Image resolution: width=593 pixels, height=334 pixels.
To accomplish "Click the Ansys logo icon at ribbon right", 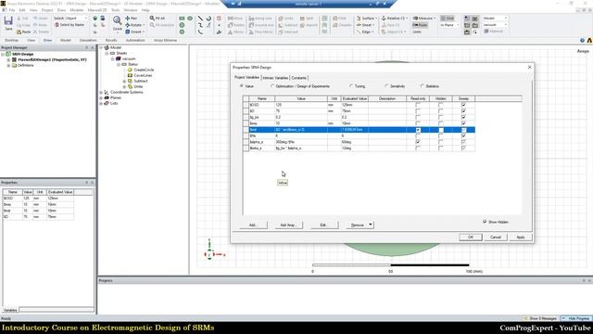I will point(589,40).
